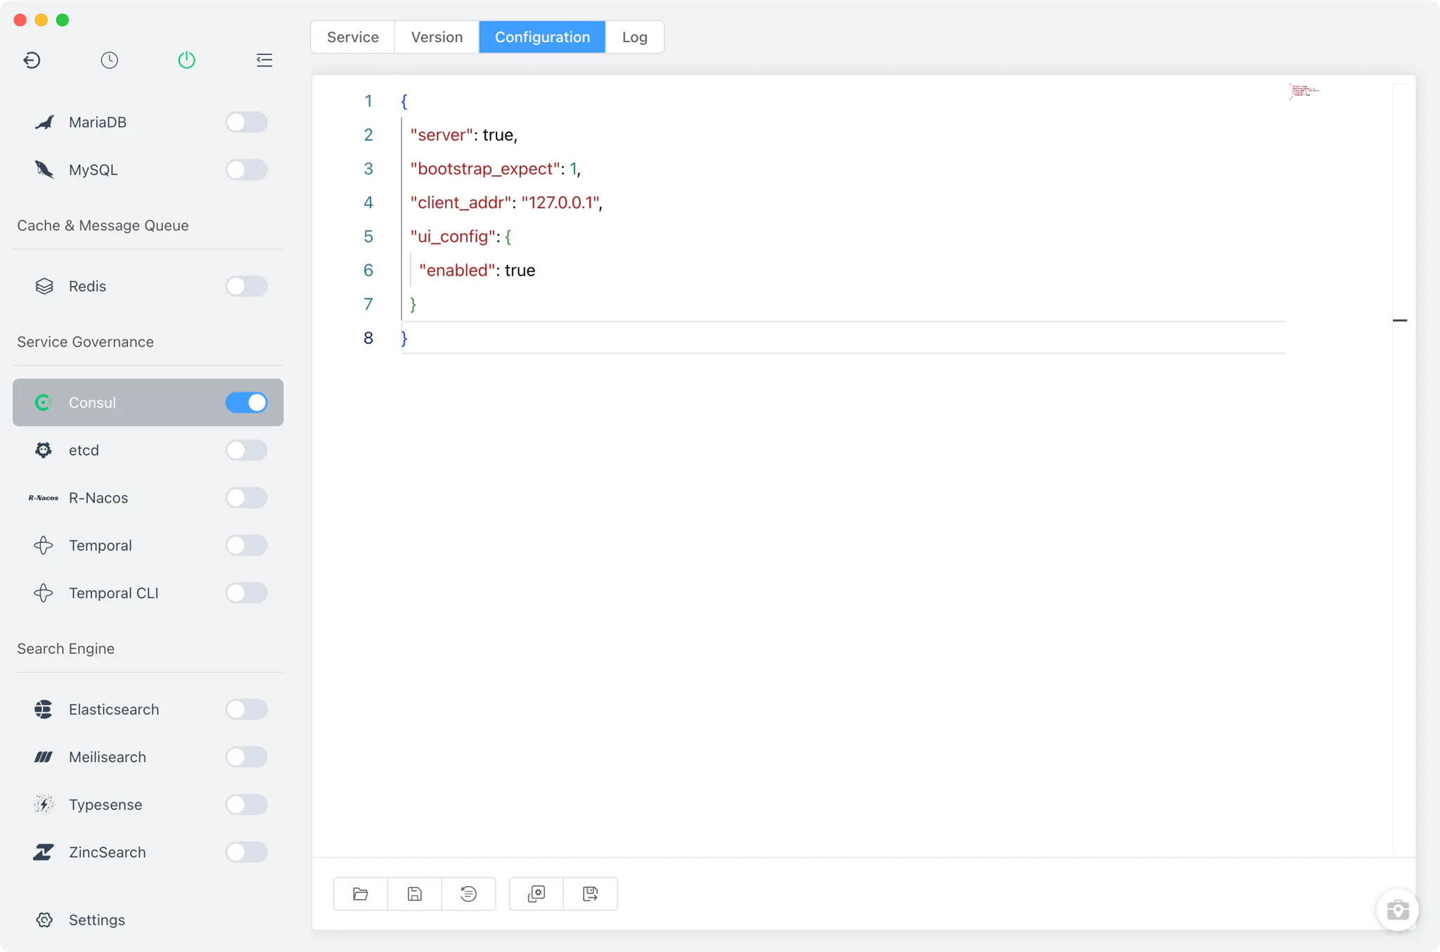The height and width of the screenshot is (952, 1440).
Task: Enable the MySQL switch
Action: click(x=246, y=169)
